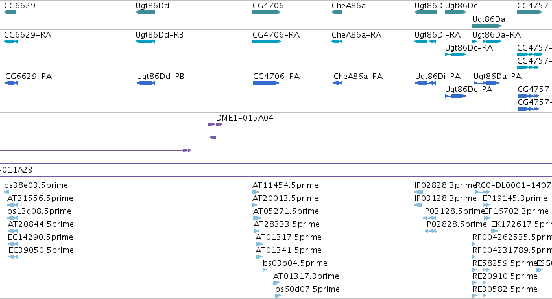Open the CG4757 gene label
This screenshot has width=552, height=299.
click(533, 6)
